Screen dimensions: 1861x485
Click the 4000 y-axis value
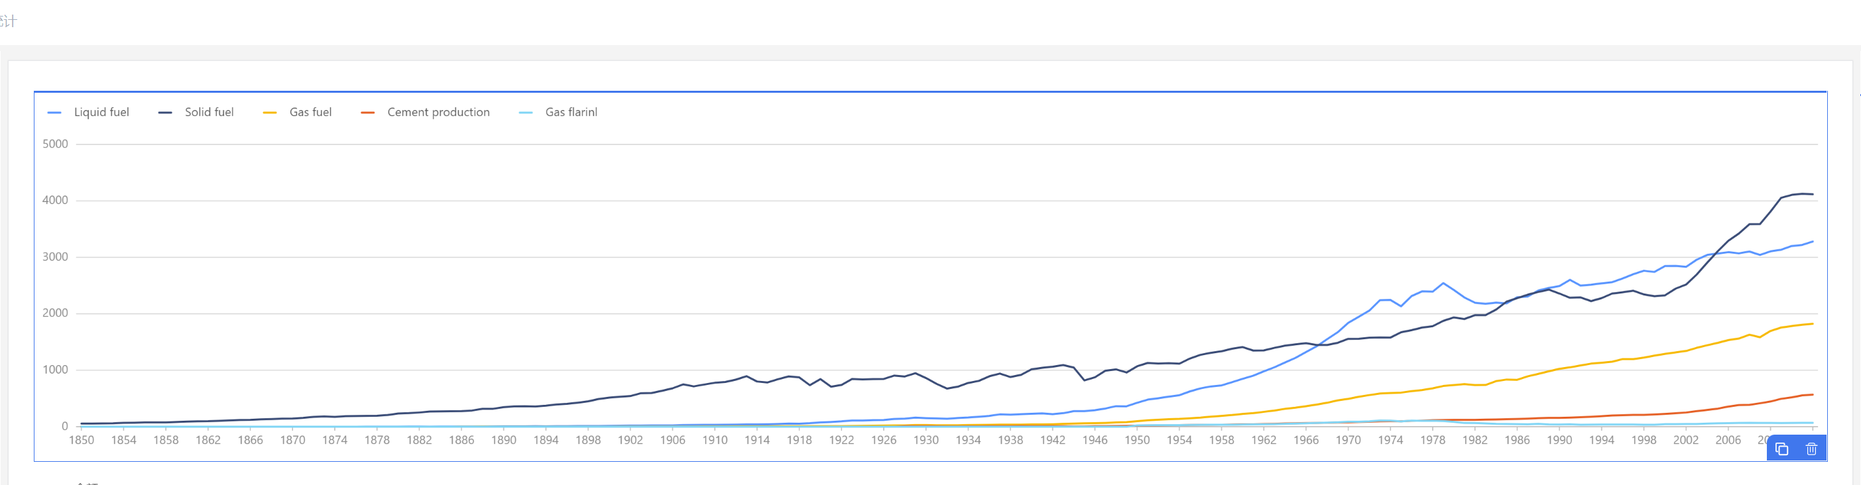pos(55,200)
